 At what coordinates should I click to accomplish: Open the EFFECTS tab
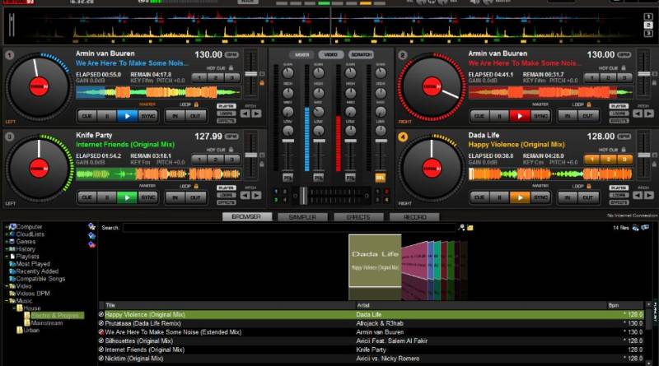tap(358, 217)
